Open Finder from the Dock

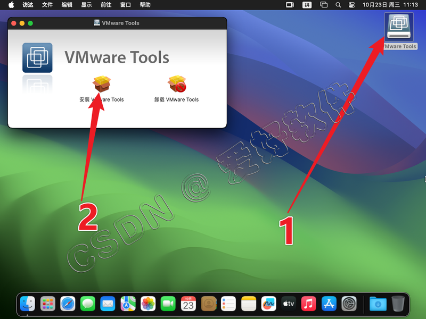pyautogui.click(x=28, y=304)
